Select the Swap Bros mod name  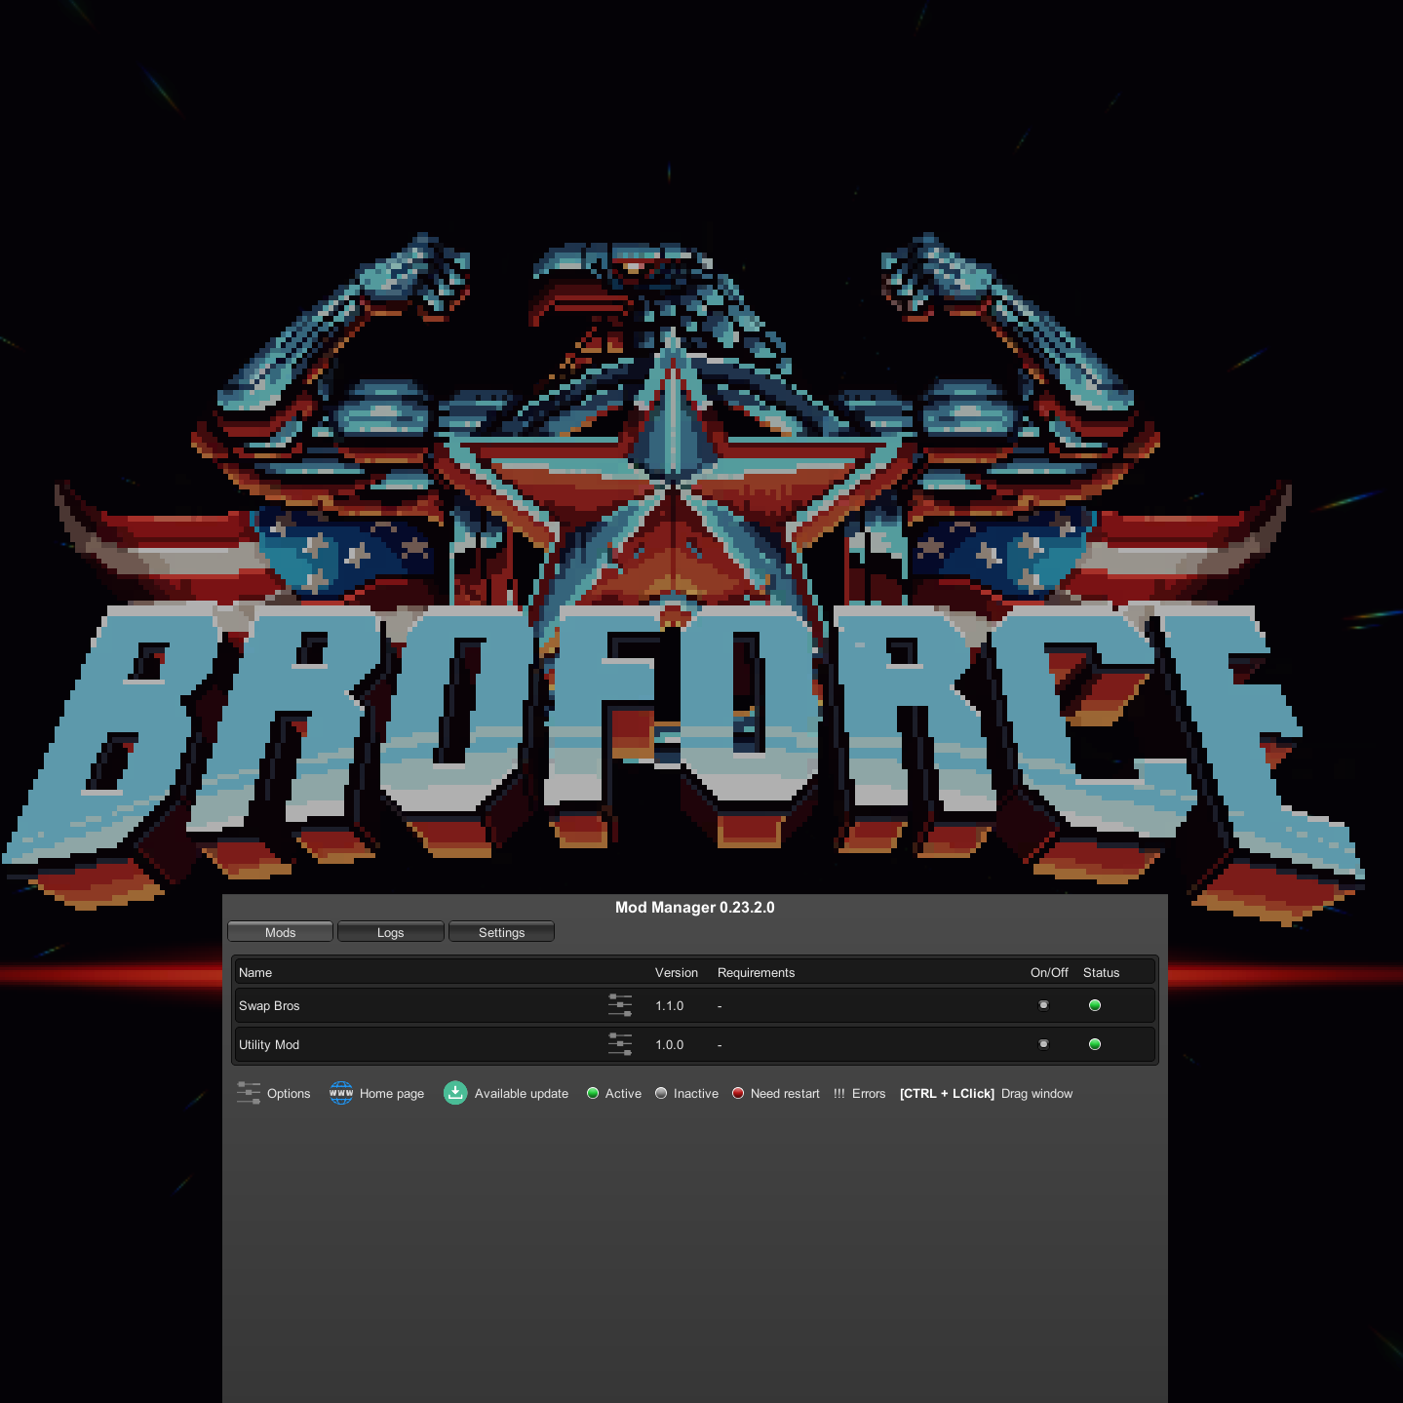[269, 1006]
